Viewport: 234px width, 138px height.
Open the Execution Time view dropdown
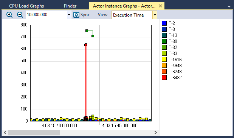tap(155, 15)
